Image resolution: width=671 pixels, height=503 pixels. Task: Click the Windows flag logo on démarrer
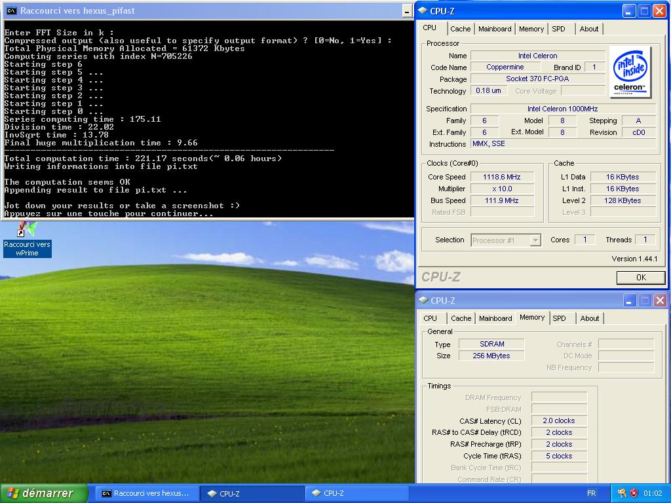(x=12, y=493)
